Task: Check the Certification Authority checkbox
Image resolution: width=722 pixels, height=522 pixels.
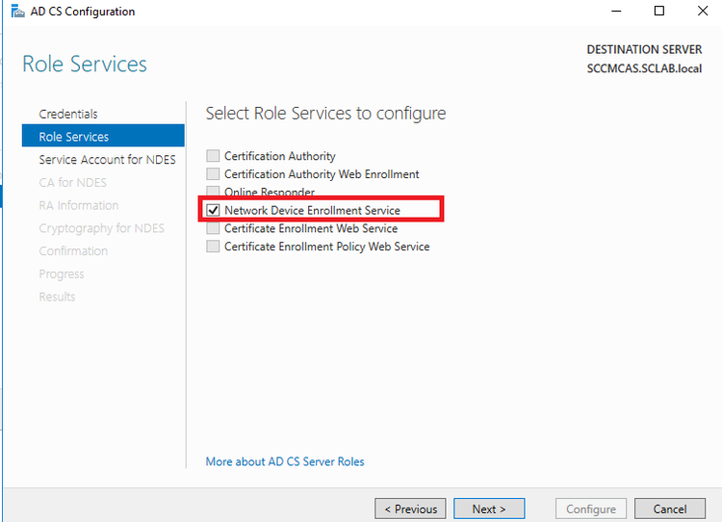Action: pyautogui.click(x=213, y=156)
